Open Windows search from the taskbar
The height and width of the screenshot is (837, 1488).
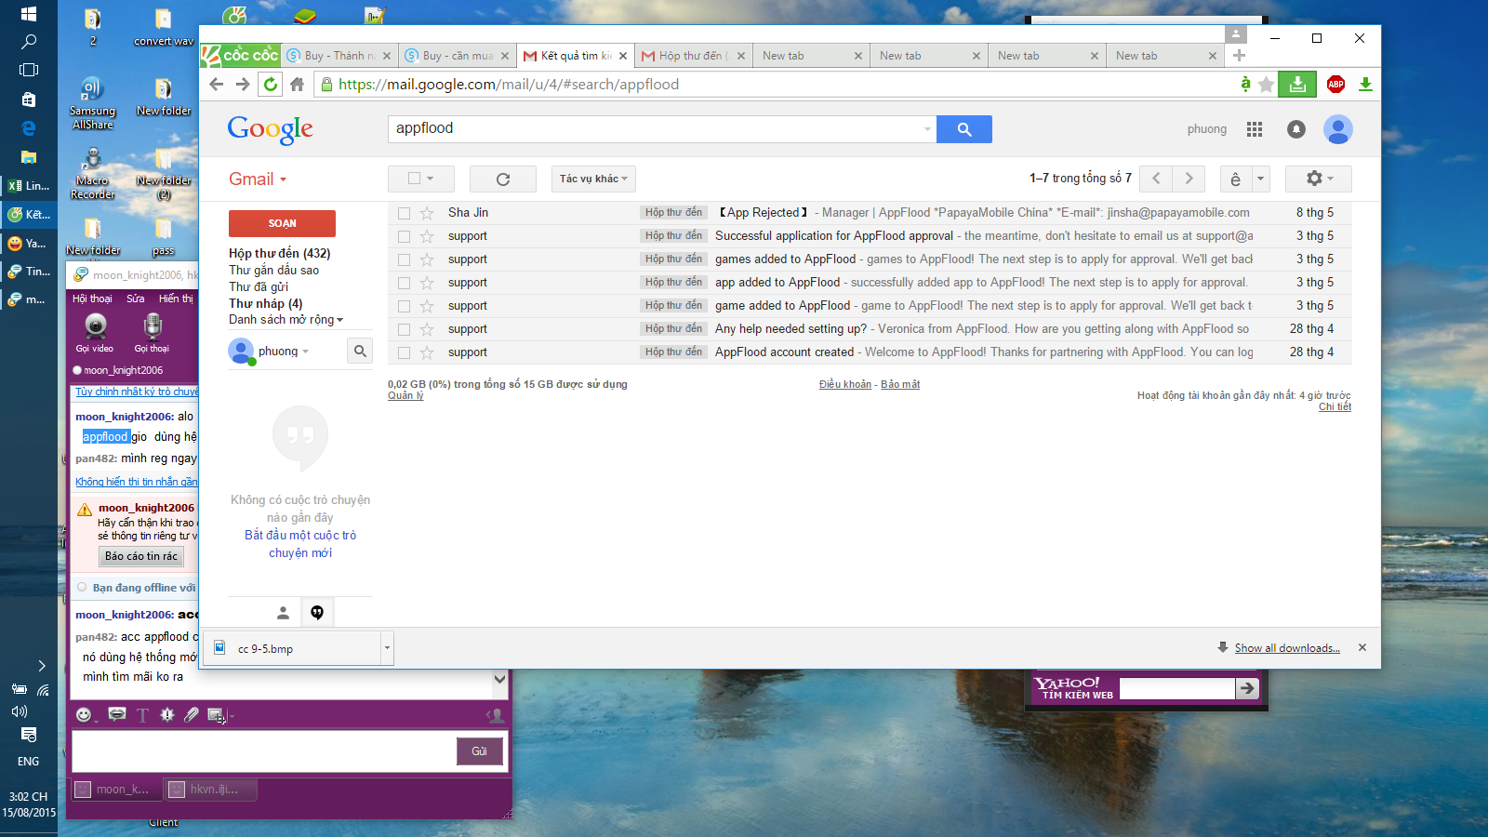[x=29, y=42]
